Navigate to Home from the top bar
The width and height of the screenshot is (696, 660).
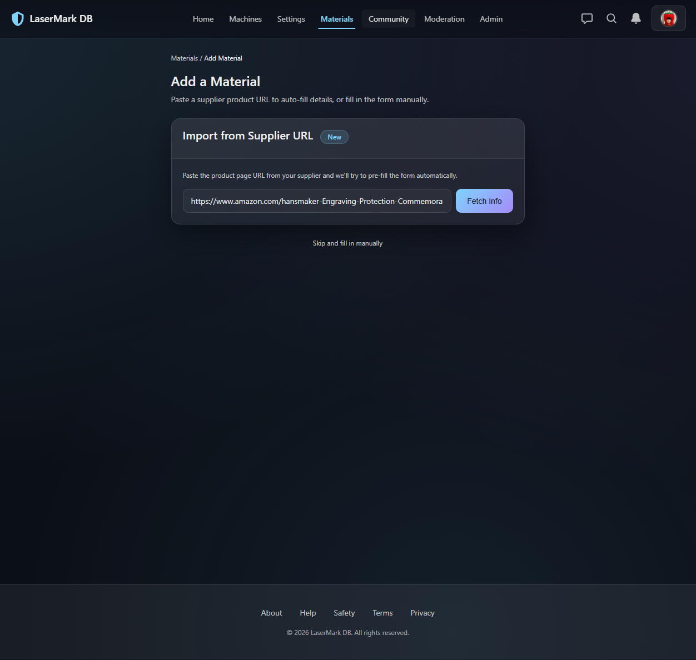203,18
